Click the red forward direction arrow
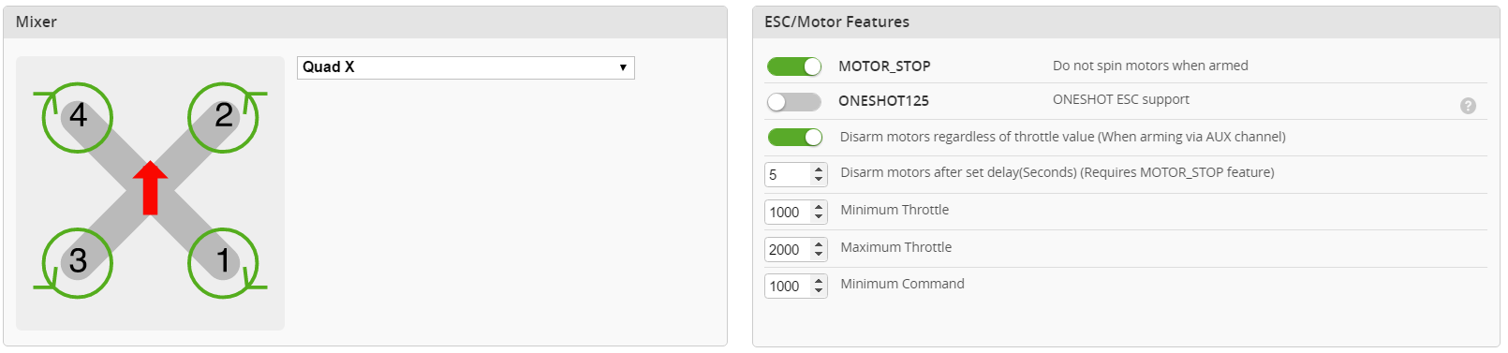The height and width of the screenshot is (353, 1508). (x=150, y=188)
